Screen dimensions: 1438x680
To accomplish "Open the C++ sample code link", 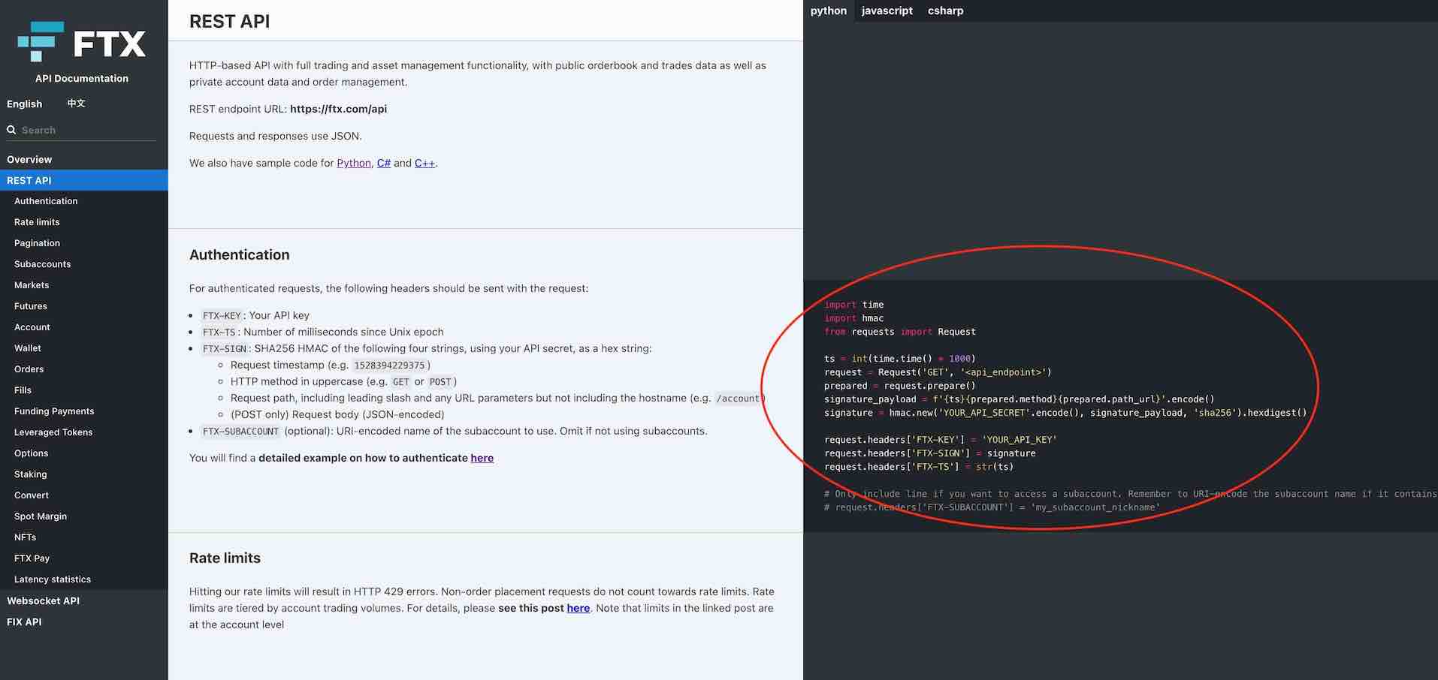I will pos(424,163).
